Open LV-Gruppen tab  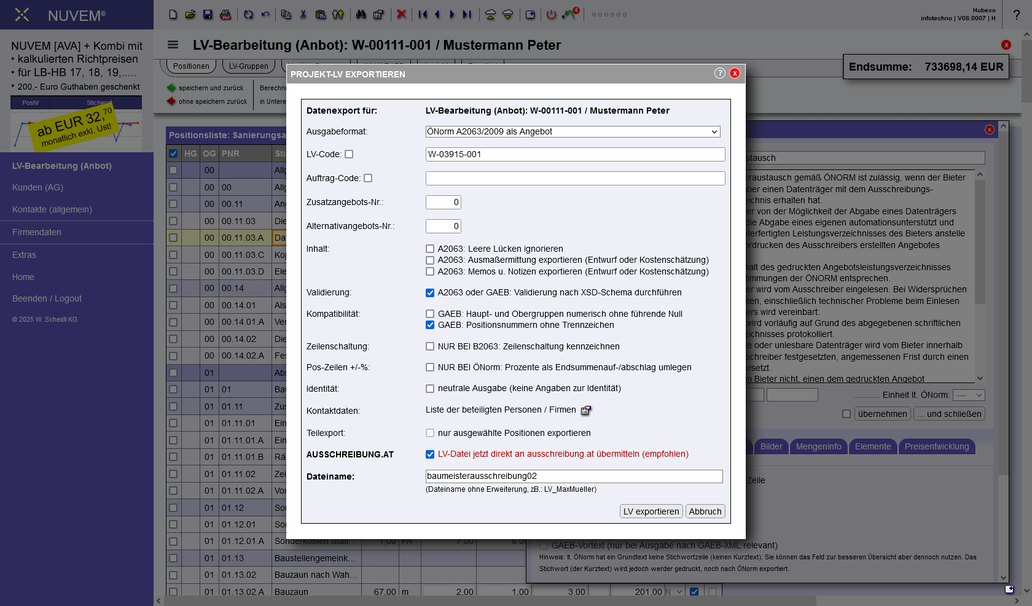(249, 66)
